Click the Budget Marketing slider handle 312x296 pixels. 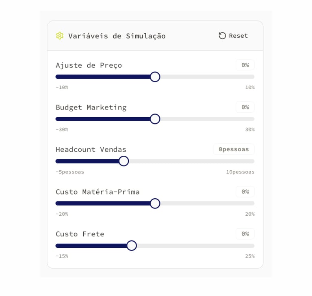[x=155, y=119]
